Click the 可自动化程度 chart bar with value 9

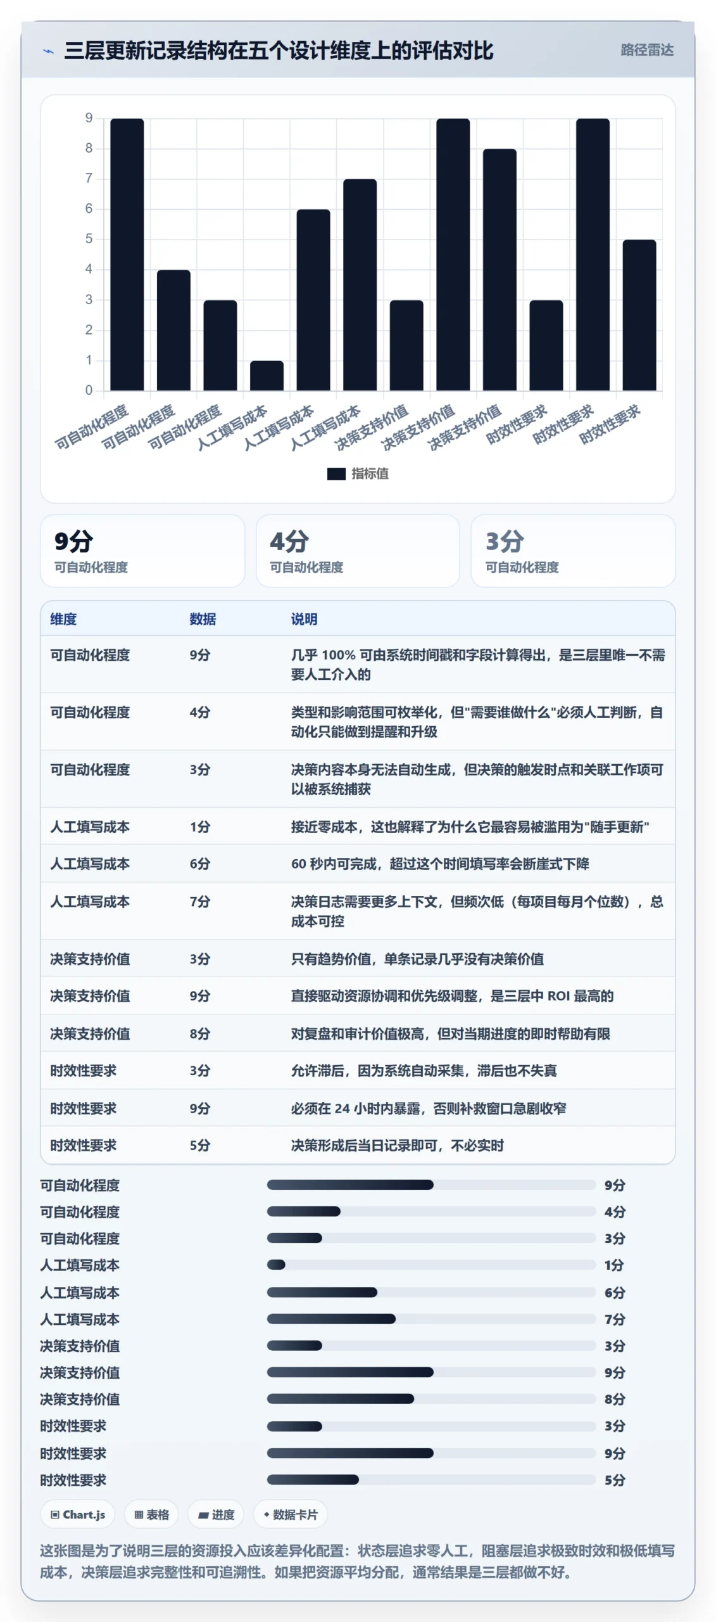127,254
